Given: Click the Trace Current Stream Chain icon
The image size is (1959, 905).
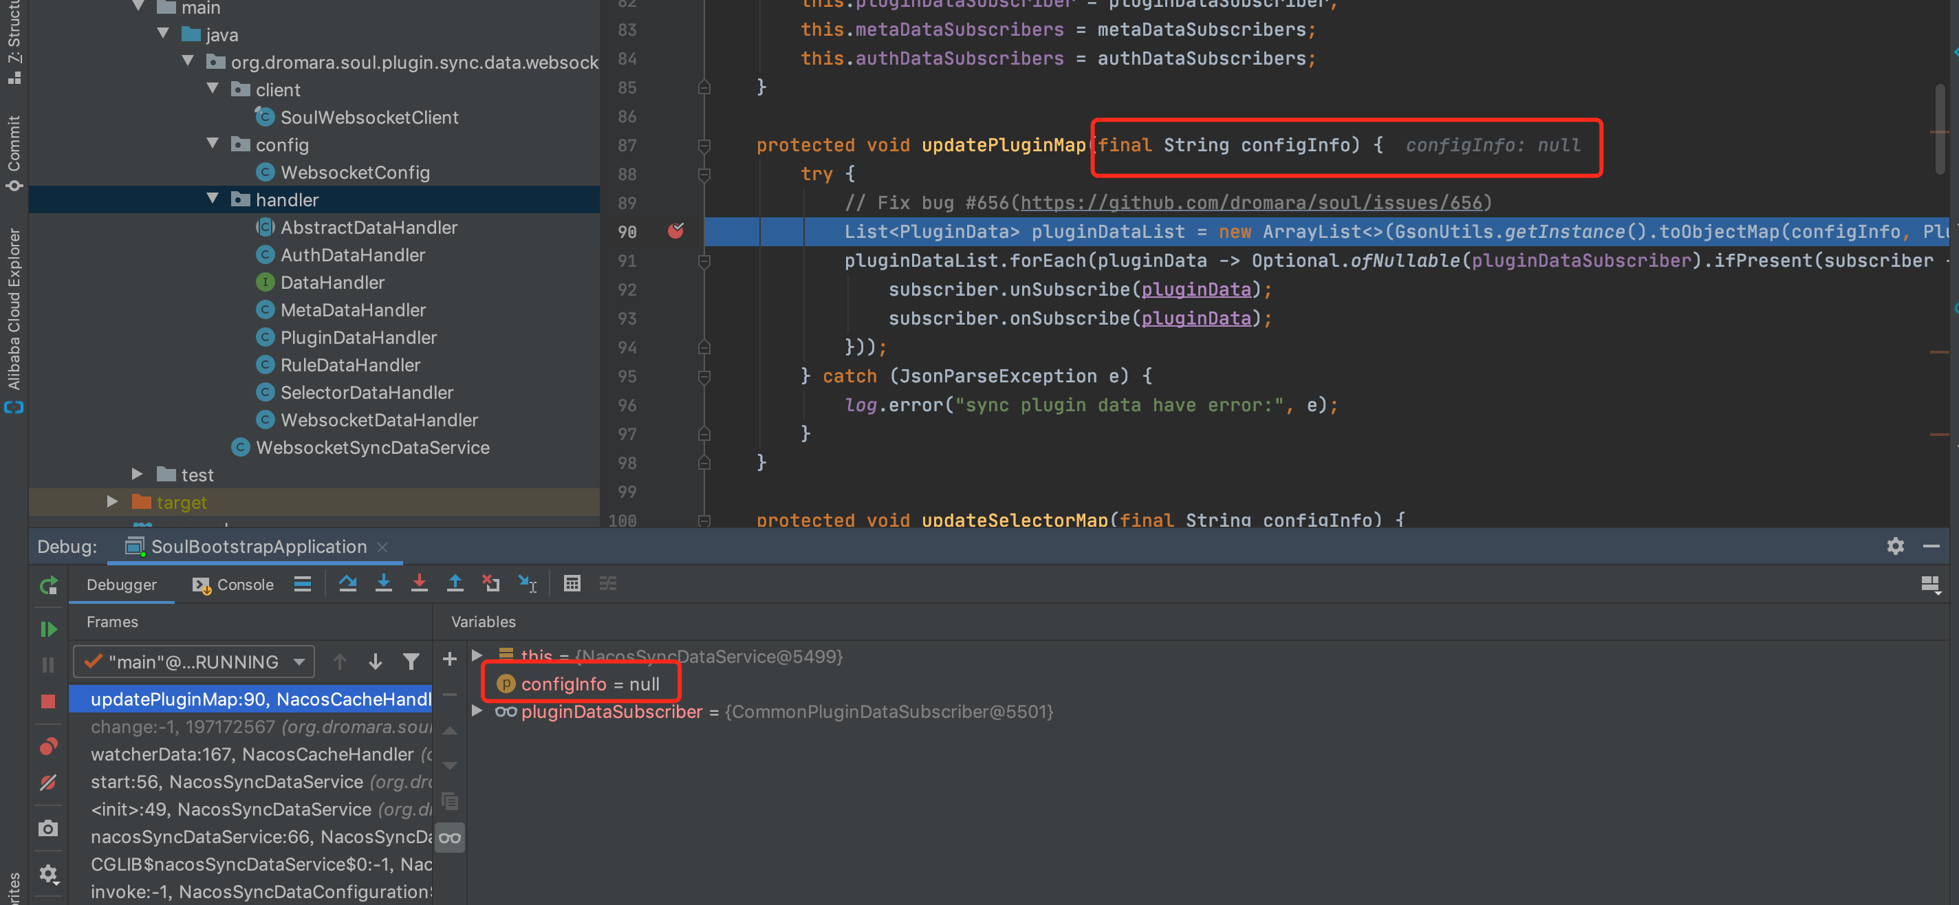Looking at the screenshot, I should [607, 583].
